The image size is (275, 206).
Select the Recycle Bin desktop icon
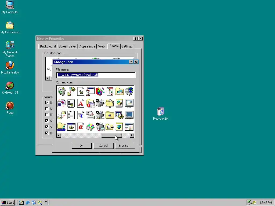click(x=161, y=114)
